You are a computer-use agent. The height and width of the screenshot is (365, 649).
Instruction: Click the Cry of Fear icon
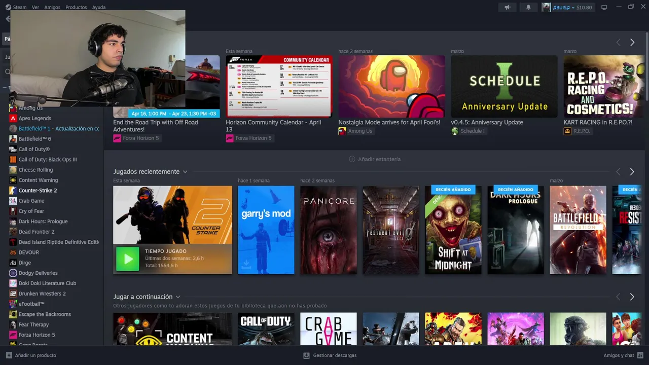[13, 211]
